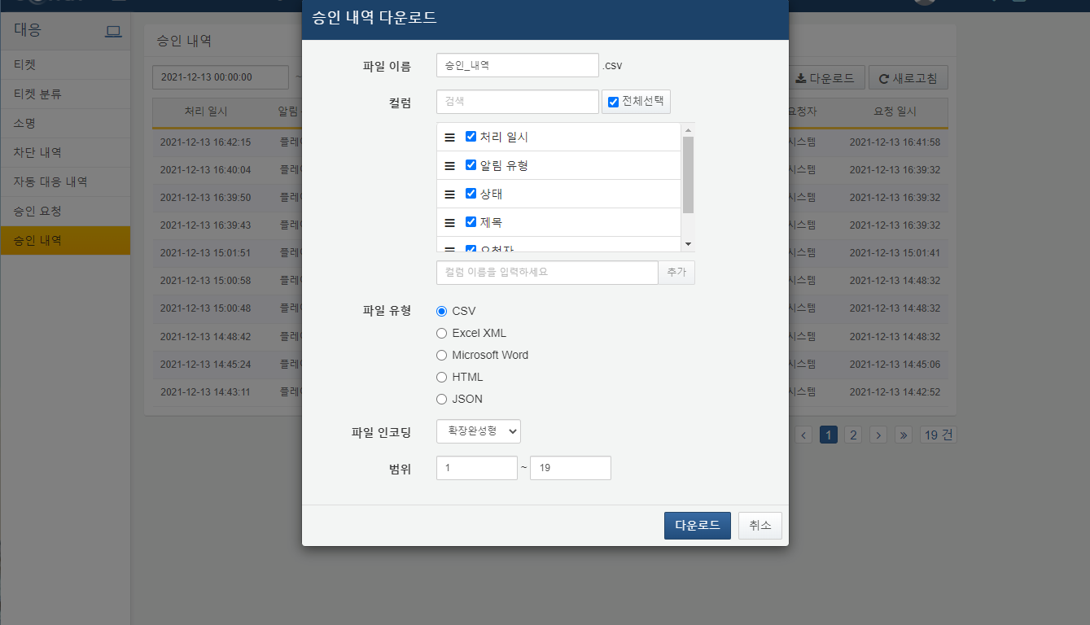
Task: Go to 승인 요청 sidebar item
Action: click(x=65, y=211)
